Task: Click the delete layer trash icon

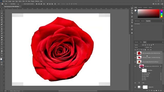Action: [x=161, y=90]
